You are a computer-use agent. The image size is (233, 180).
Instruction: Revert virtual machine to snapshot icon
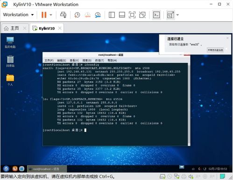pyautogui.click(x=87, y=15)
